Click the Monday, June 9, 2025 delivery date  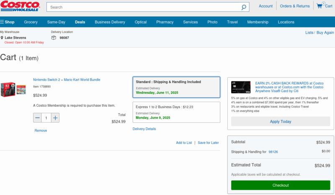(153, 118)
